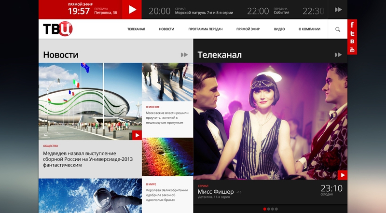Screen dimensions: 386x213
Task: Open the Twitter social link
Action: tap(352, 33)
